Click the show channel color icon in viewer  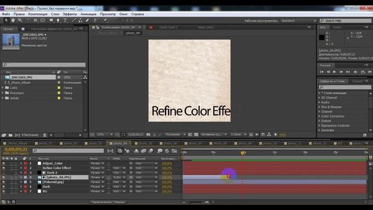tap(160, 135)
